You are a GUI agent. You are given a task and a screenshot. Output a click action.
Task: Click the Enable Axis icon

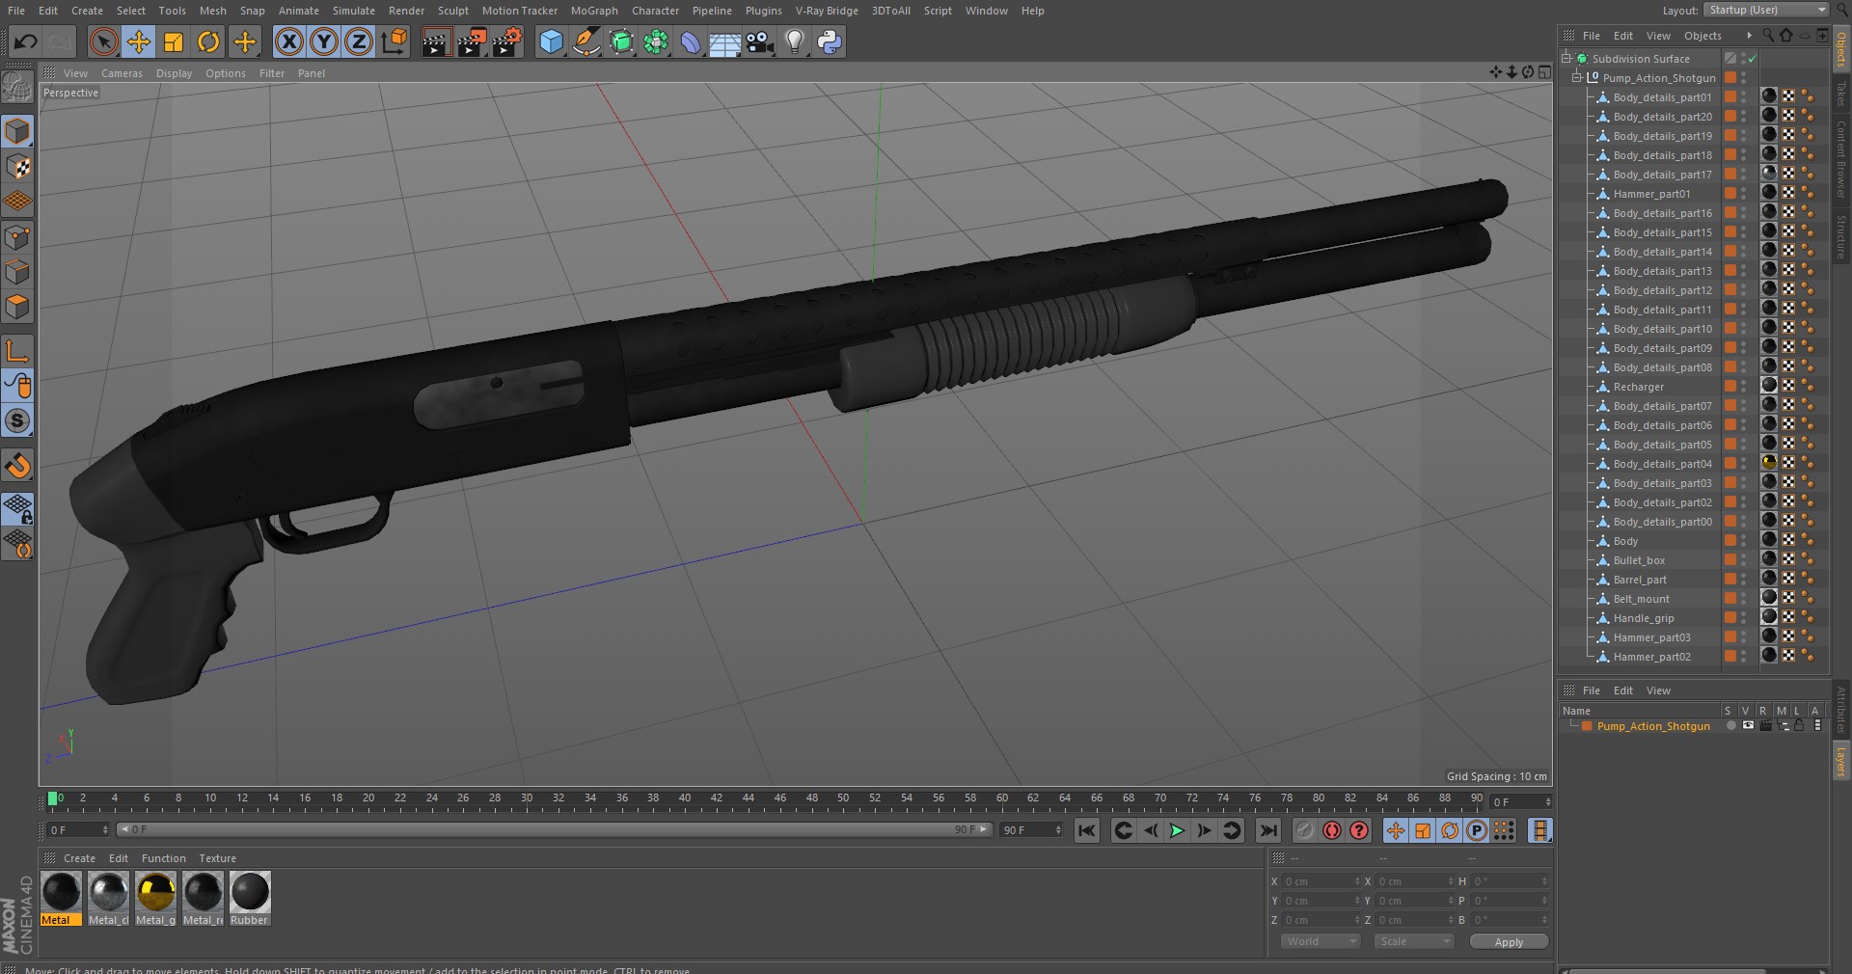17,351
